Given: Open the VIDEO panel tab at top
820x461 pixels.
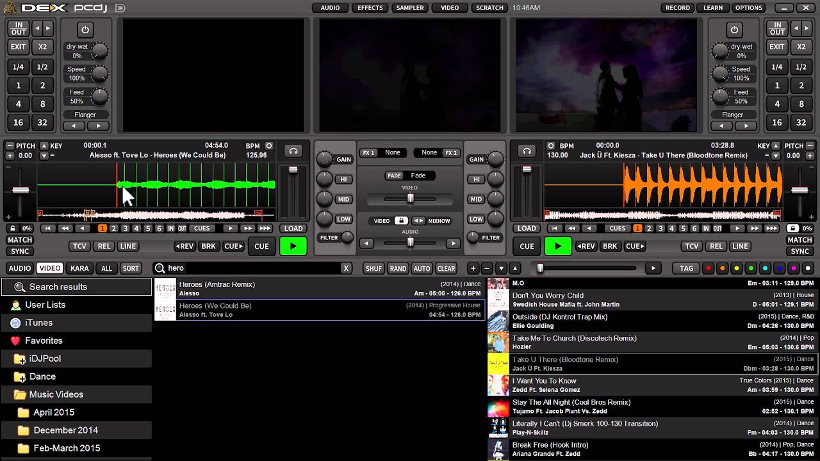Looking at the screenshot, I should (x=450, y=8).
